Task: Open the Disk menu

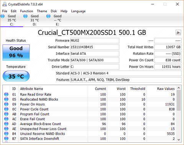Action: click(54, 11)
